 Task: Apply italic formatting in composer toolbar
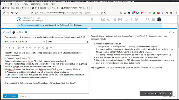coord(13,48)
